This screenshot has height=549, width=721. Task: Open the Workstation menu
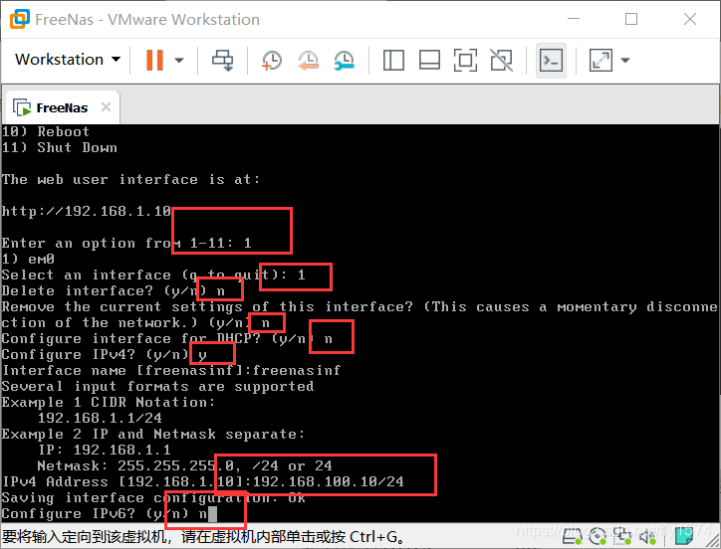point(68,60)
